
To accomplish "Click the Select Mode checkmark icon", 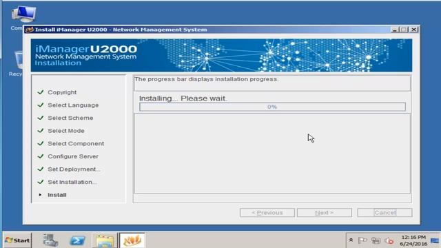I will (x=41, y=130).
